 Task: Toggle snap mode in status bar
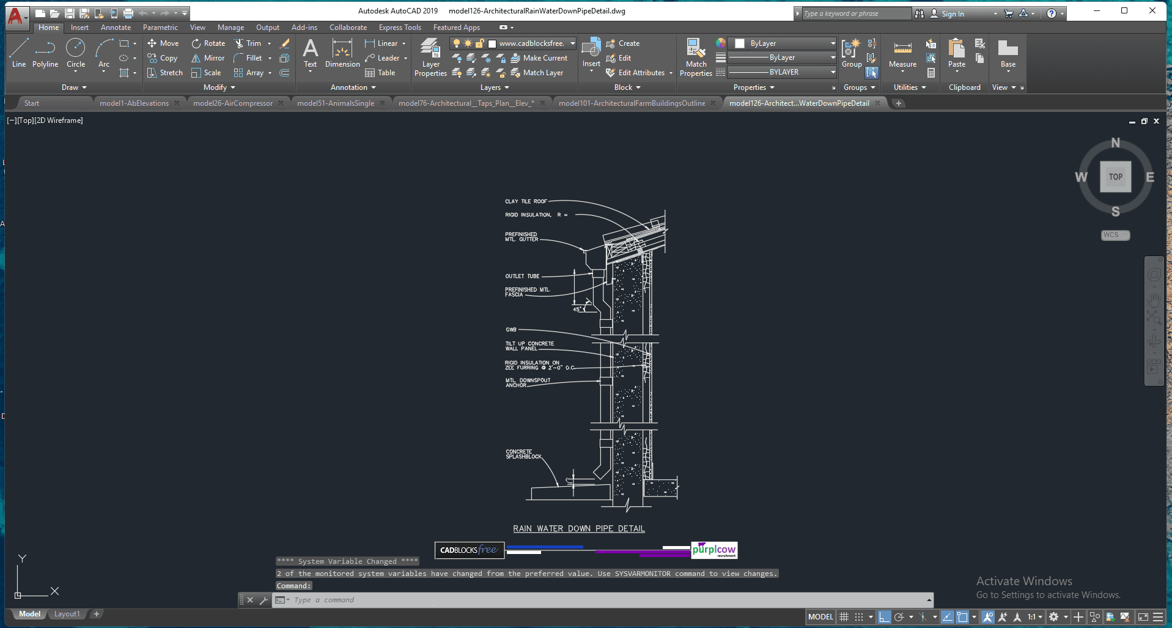coord(859,617)
